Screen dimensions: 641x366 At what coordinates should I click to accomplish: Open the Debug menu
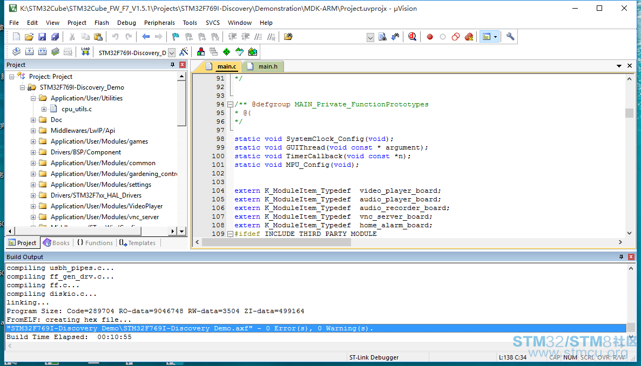coord(126,23)
